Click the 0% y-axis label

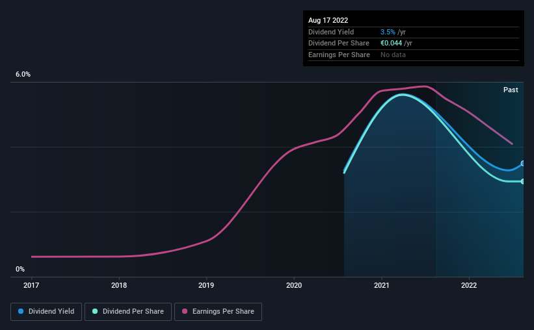(20, 269)
